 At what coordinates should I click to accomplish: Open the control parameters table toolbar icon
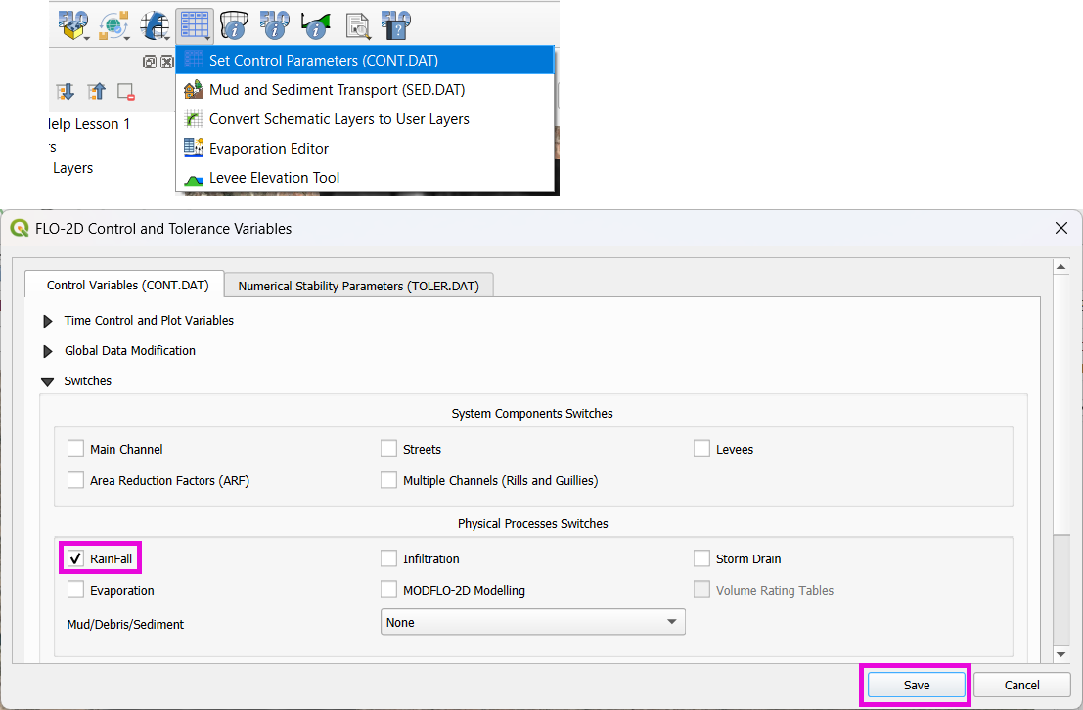point(195,23)
